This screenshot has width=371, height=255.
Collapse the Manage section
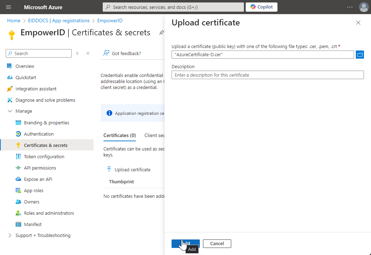[10, 111]
